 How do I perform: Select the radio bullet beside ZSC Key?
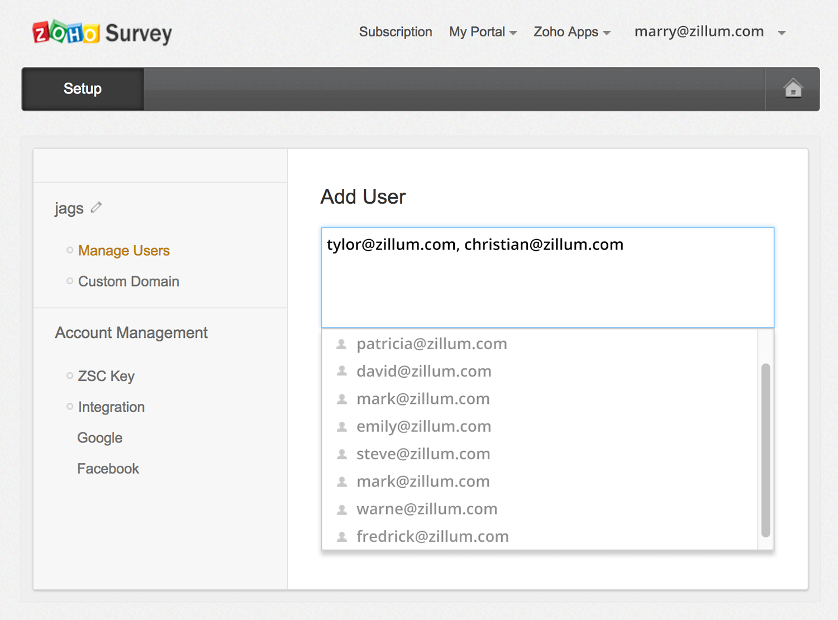click(x=69, y=375)
